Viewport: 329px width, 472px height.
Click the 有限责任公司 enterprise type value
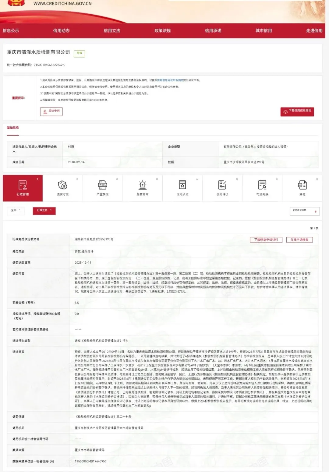tap(256, 147)
